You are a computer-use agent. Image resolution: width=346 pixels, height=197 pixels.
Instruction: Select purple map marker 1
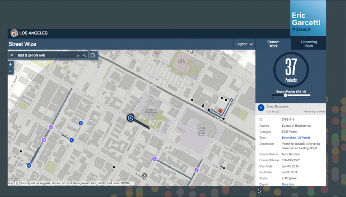154,159
